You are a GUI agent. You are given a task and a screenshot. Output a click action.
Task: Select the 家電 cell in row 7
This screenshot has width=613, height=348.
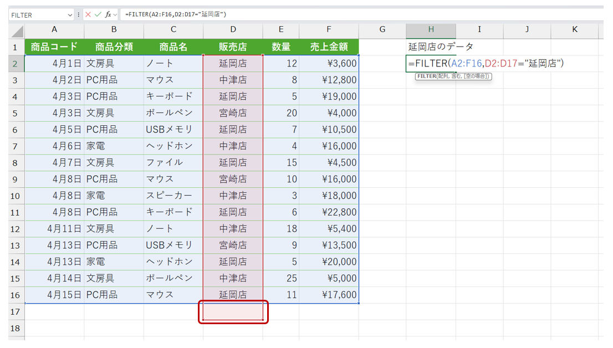[x=114, y=146]
